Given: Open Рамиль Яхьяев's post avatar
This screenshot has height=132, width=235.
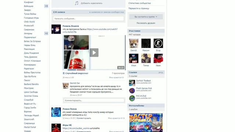Looking at the screenshot, I should pos(56,29).
